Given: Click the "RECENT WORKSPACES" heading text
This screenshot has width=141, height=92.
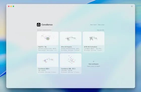Looking at the screenshot, I should coord(44,30).
